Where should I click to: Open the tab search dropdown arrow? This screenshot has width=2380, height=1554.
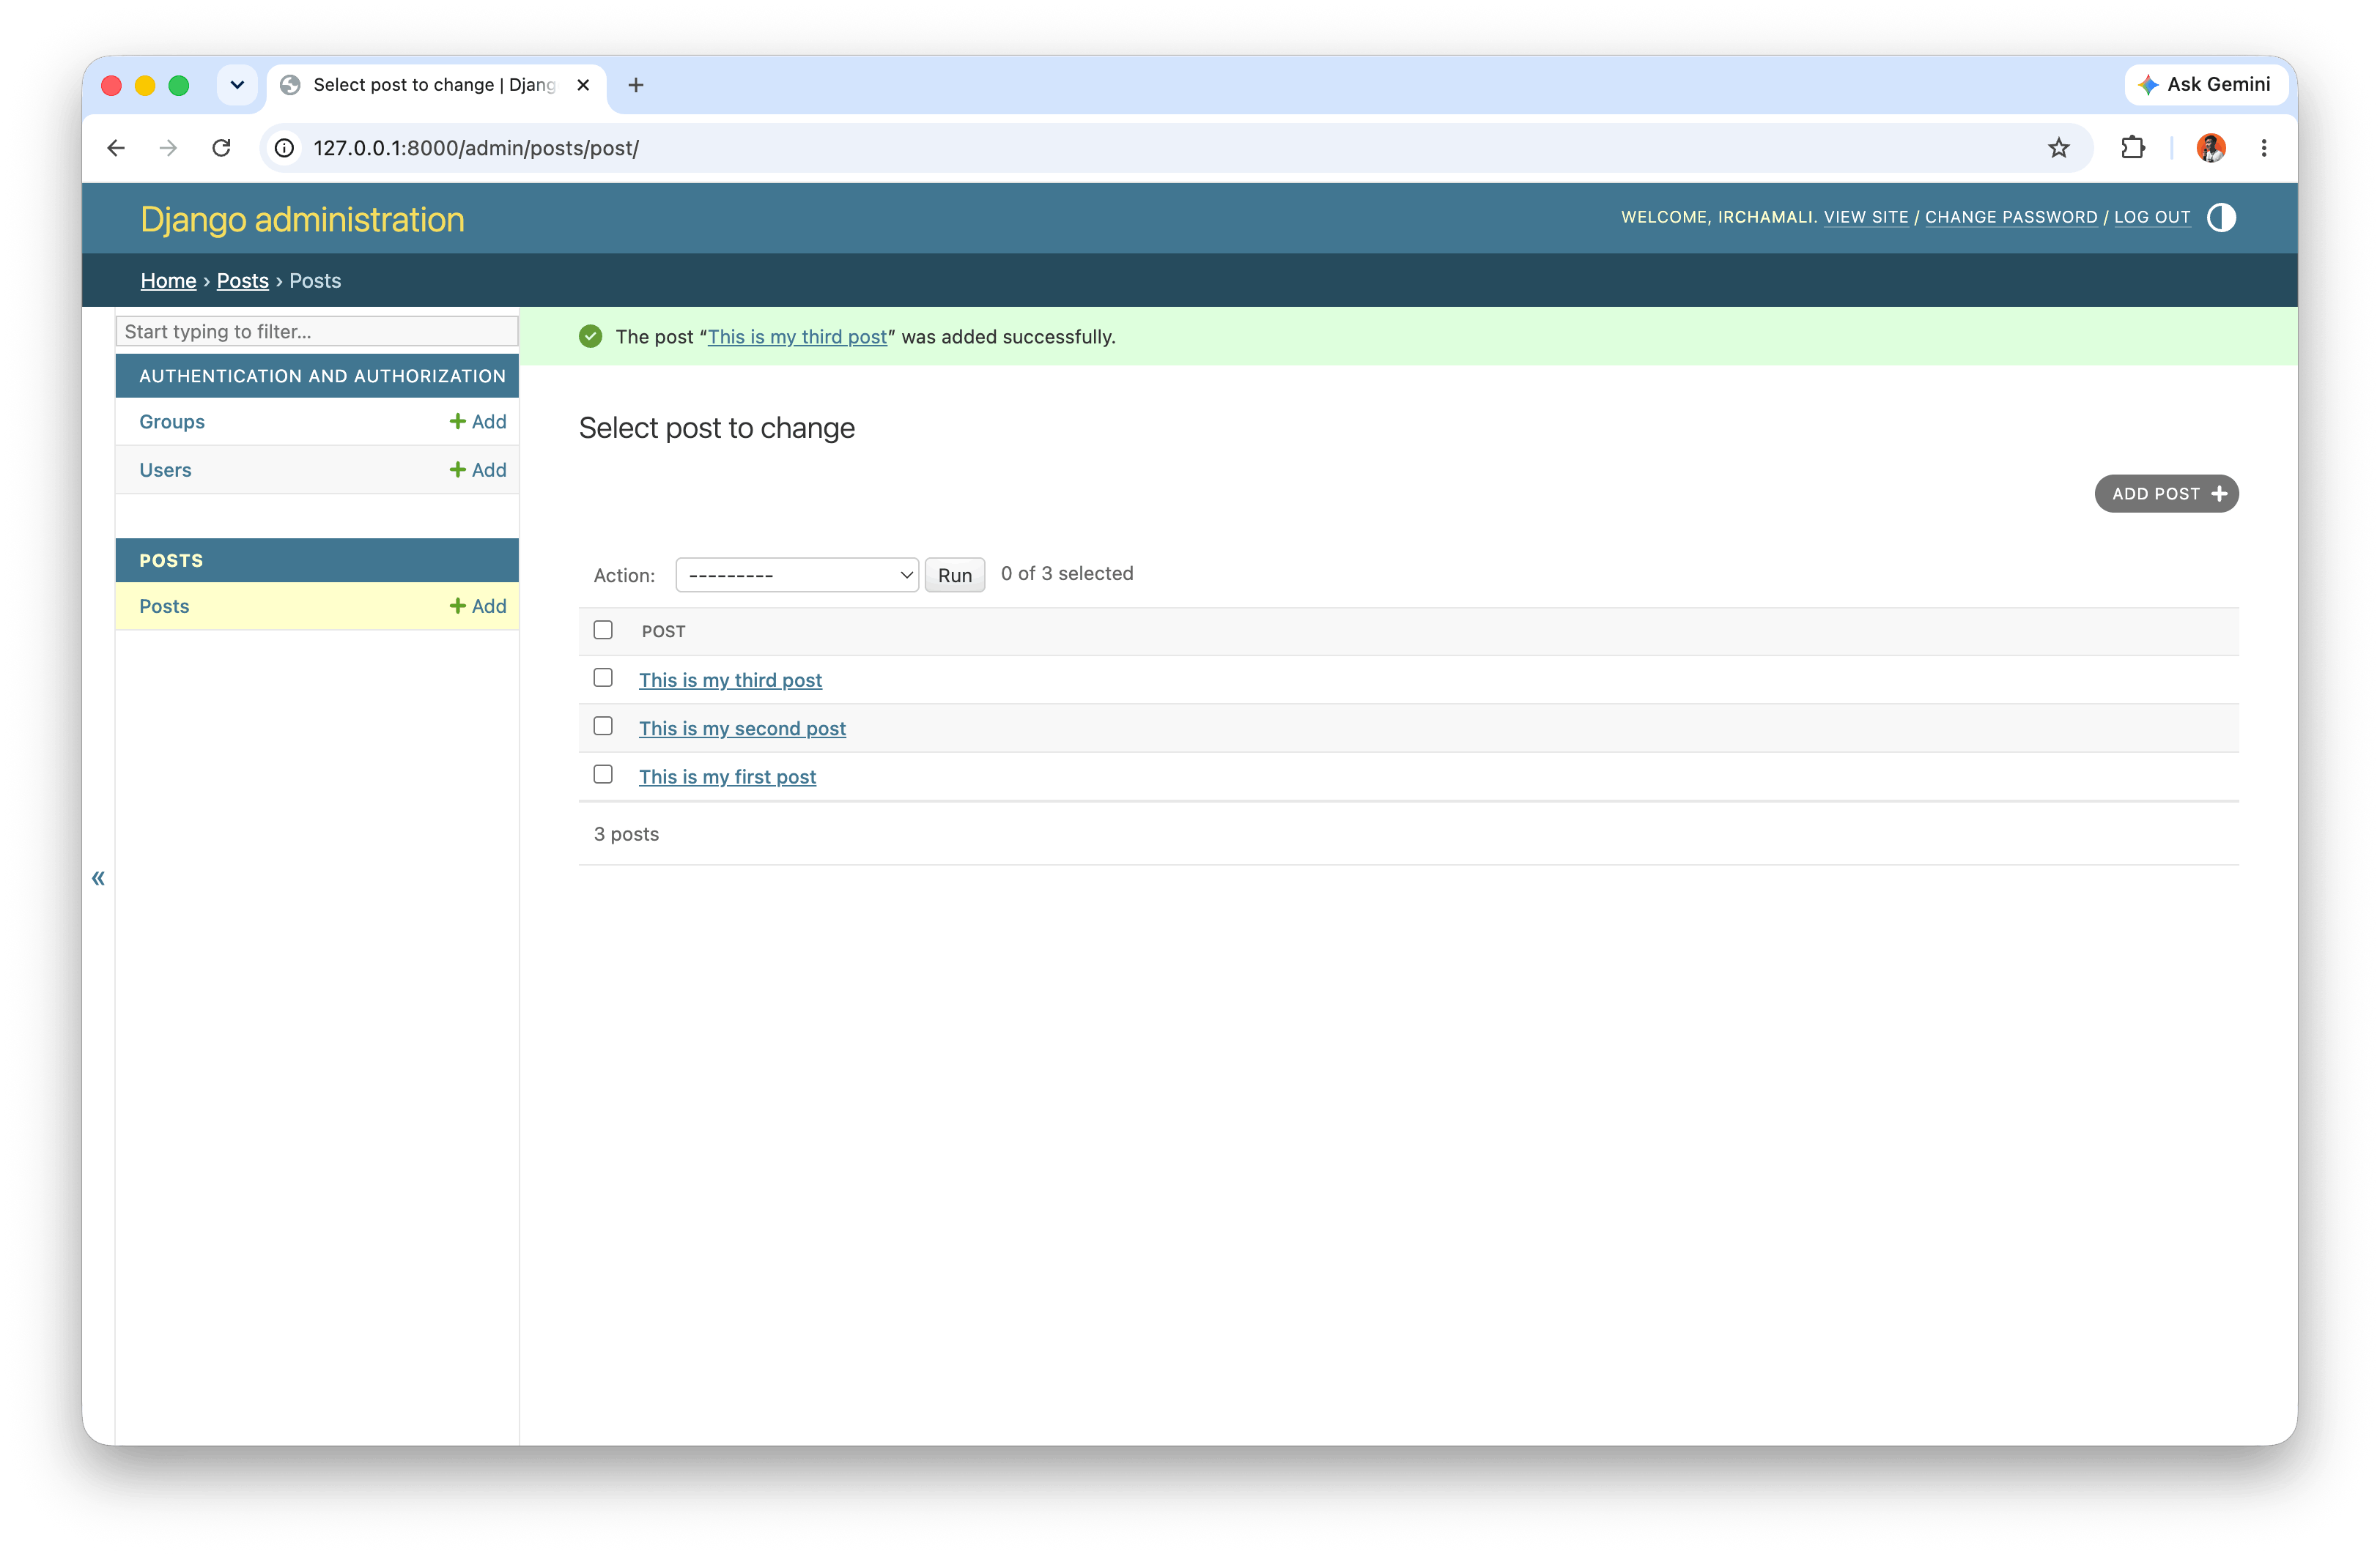coord(237,85)
